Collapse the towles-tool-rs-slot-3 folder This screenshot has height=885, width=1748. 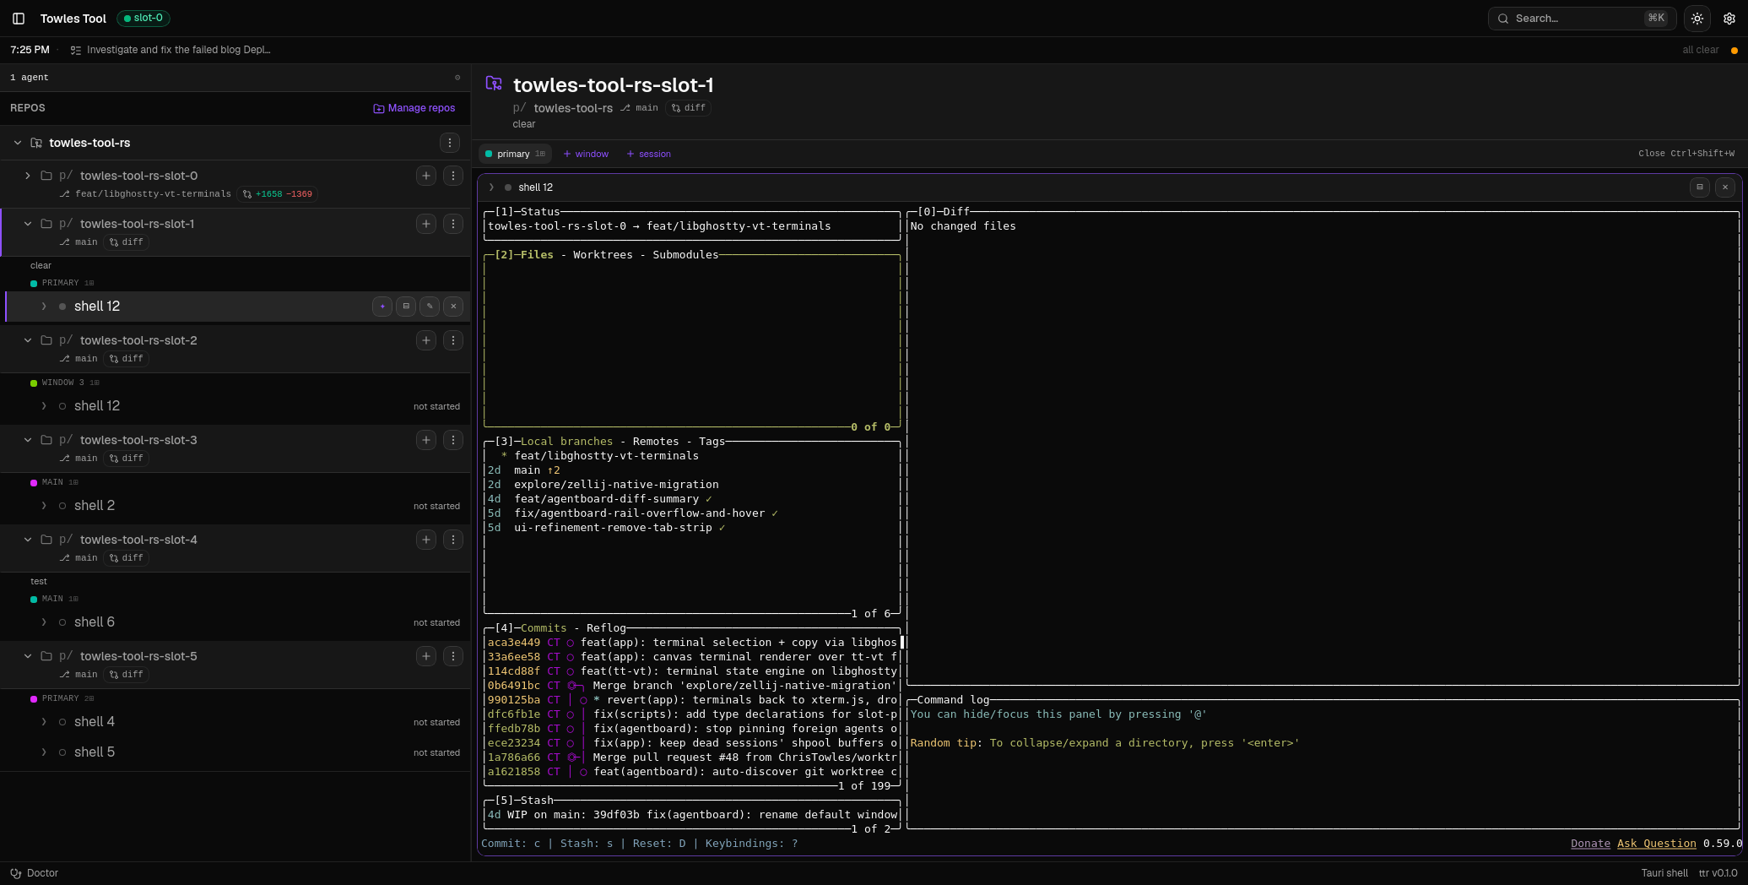coord(28,440)
